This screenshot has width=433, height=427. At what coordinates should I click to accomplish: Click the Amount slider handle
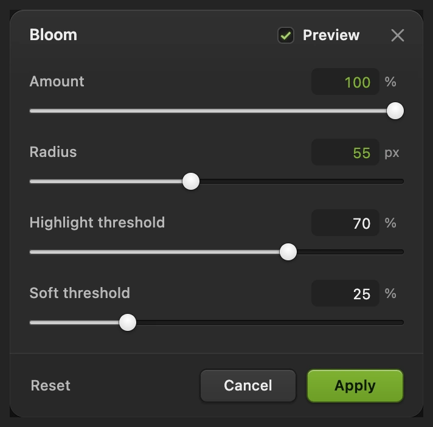tap(395, 111)
